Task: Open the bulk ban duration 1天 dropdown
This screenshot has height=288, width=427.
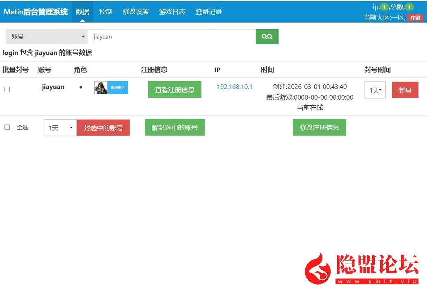Action: coord(60,128)
